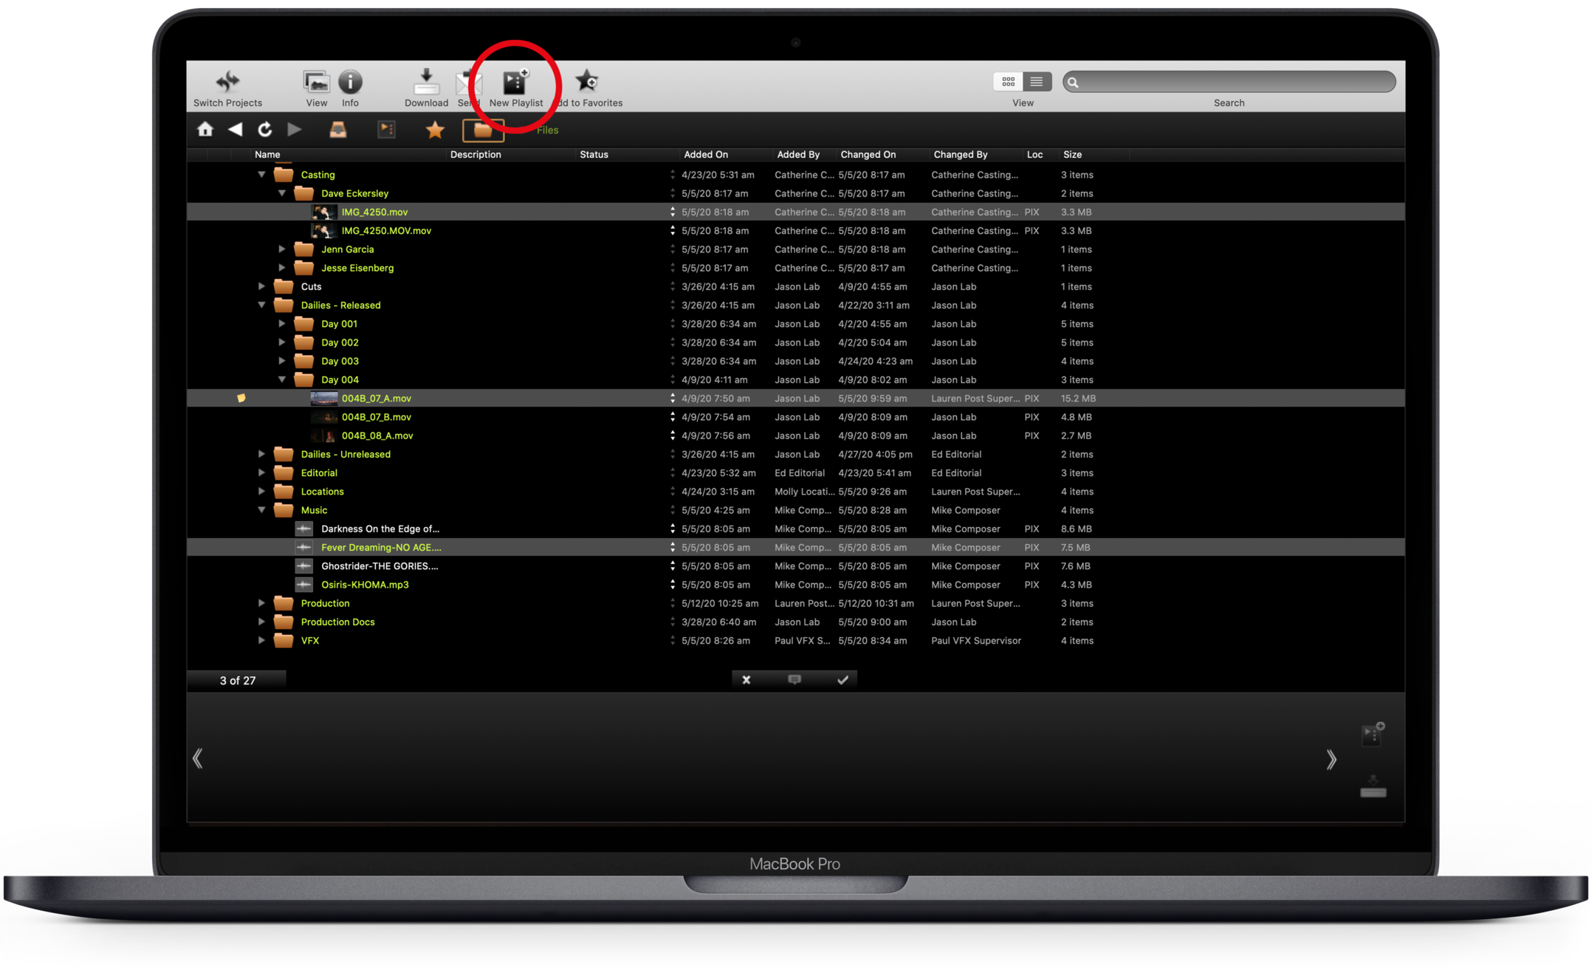Click the checkmark approve button
Viewport: 1592px width, 967px height.
(843, 680)
